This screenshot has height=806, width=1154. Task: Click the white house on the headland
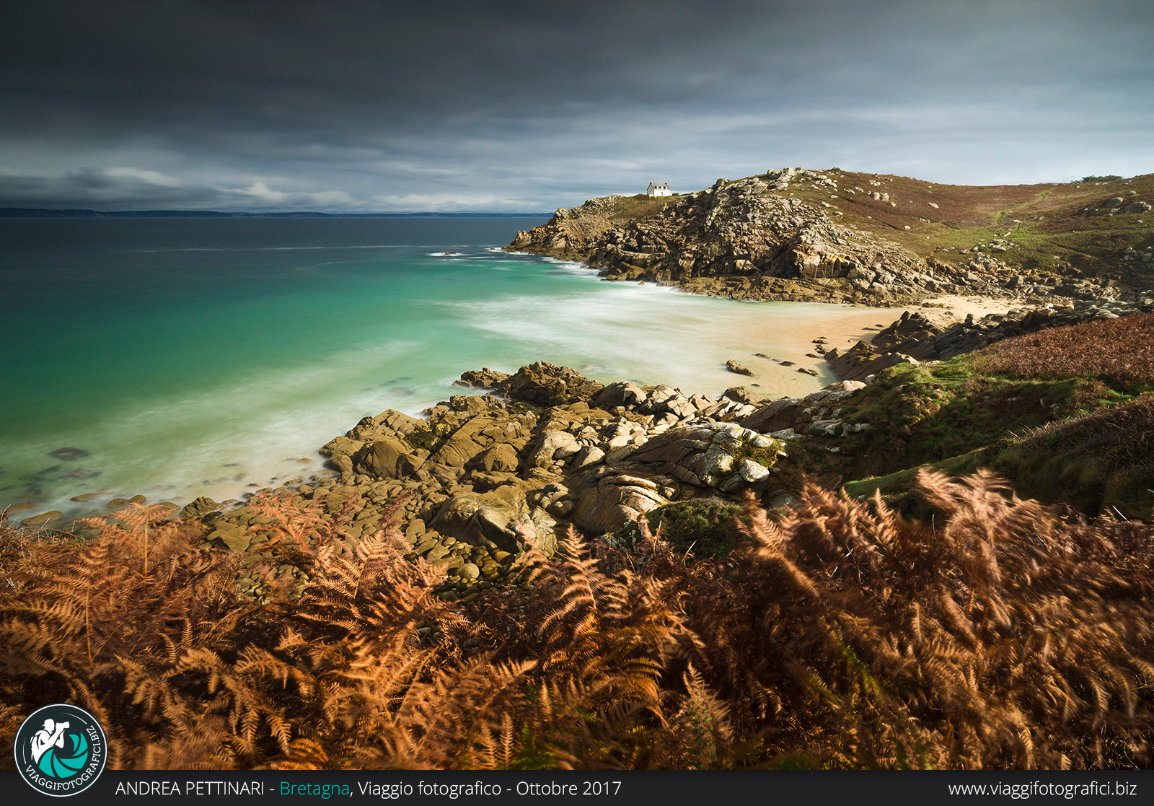[x=659, y=190]
